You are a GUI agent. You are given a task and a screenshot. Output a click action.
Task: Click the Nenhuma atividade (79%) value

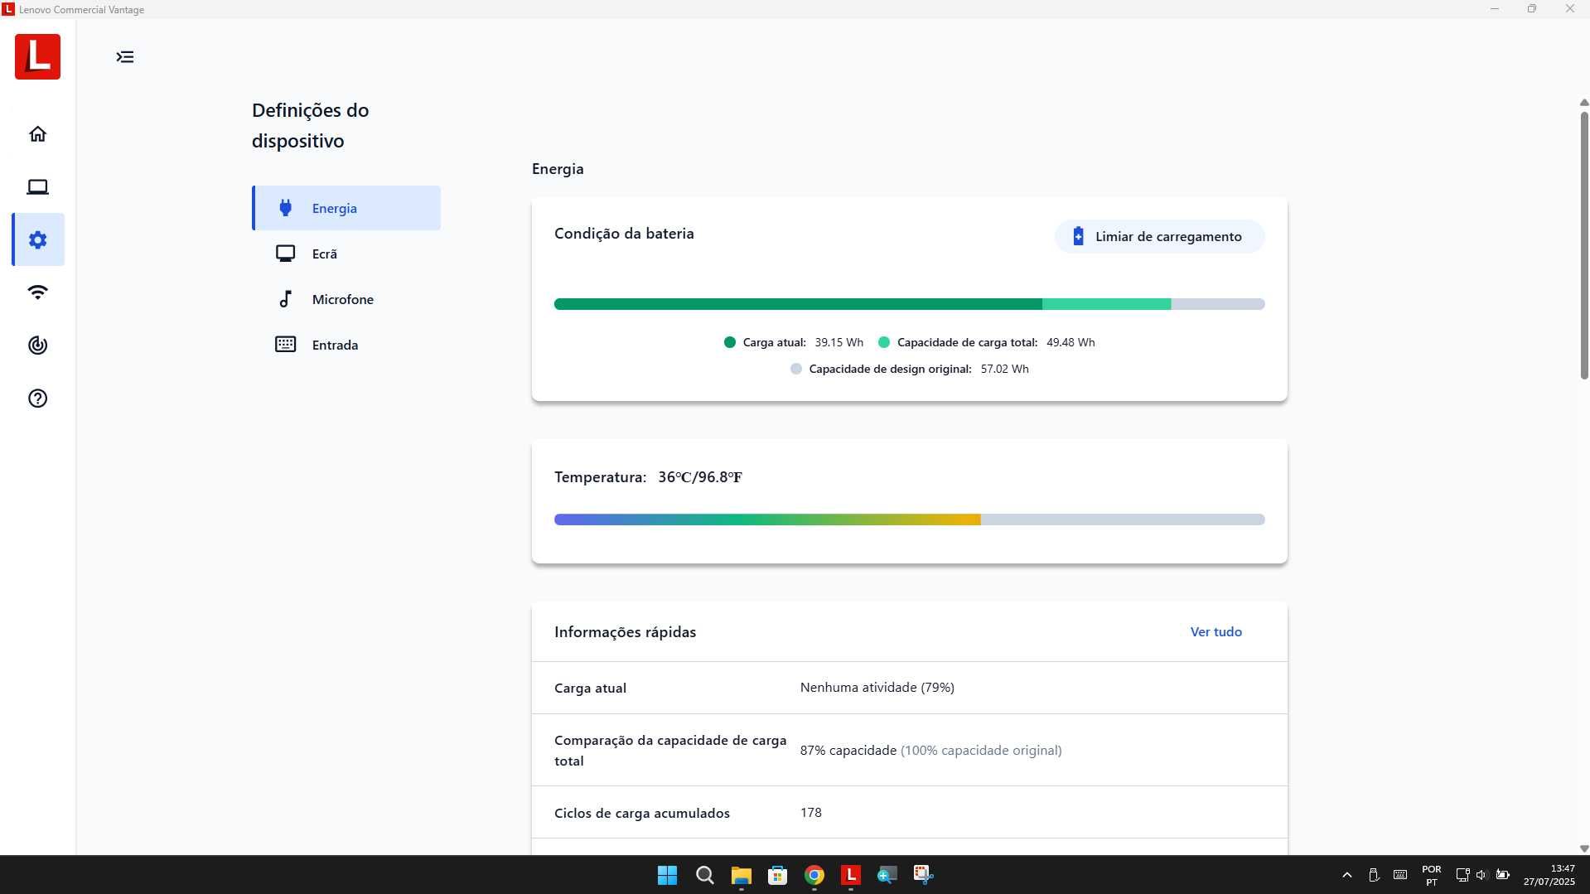pos(877,688)
